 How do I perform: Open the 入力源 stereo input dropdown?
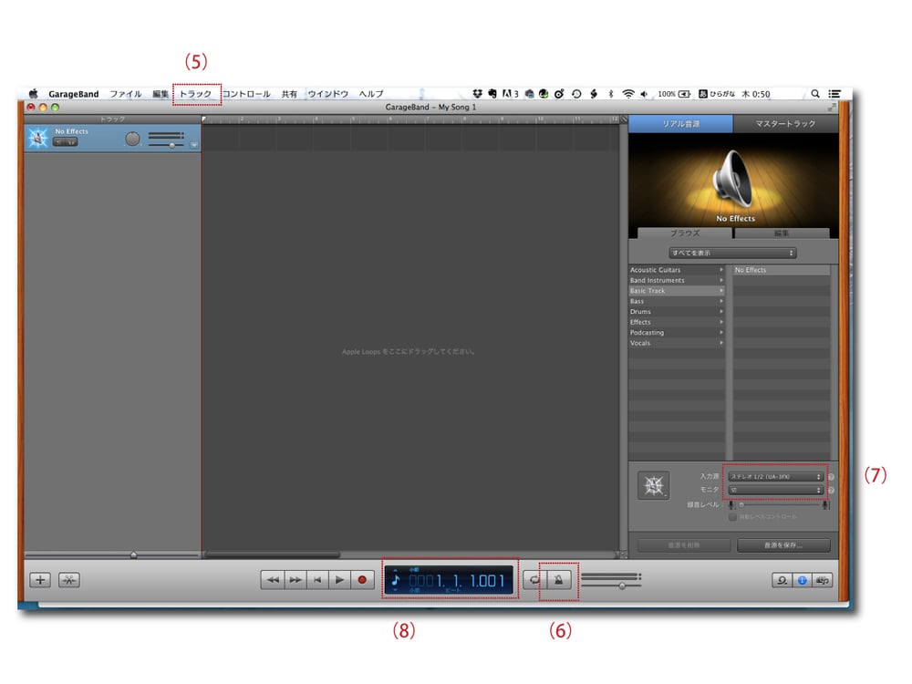coord(775,476)
